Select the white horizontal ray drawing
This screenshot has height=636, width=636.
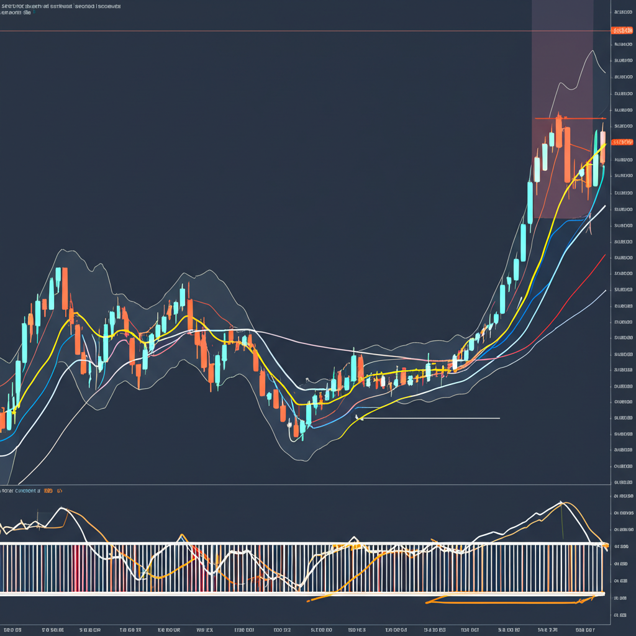435,418
